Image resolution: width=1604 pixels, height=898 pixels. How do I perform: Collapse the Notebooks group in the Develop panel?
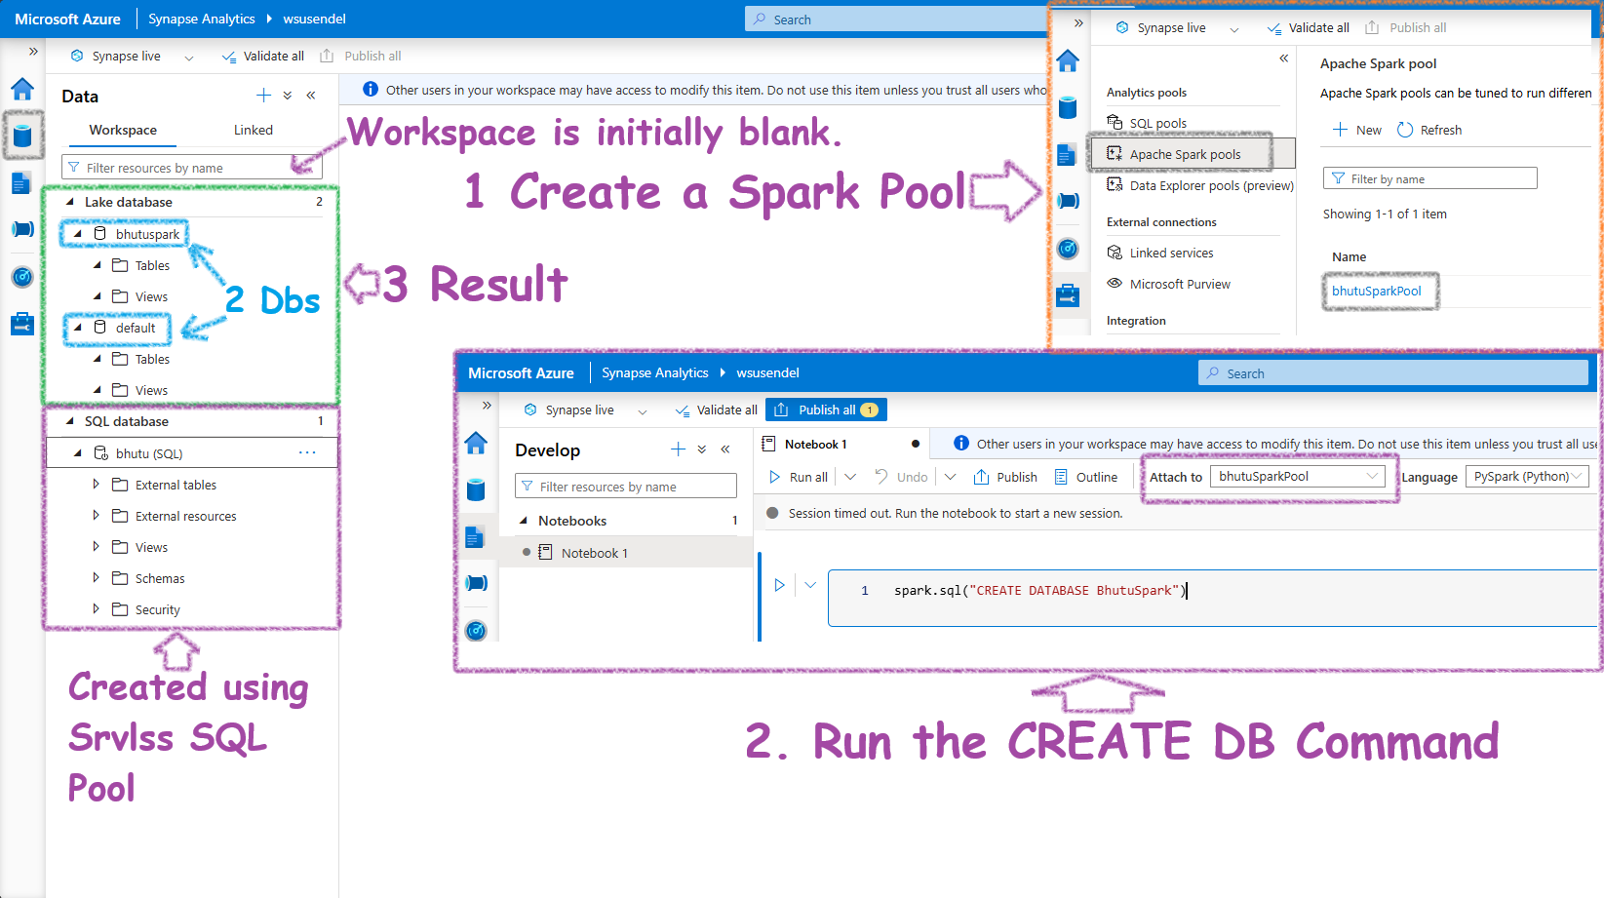click(524, 521)
